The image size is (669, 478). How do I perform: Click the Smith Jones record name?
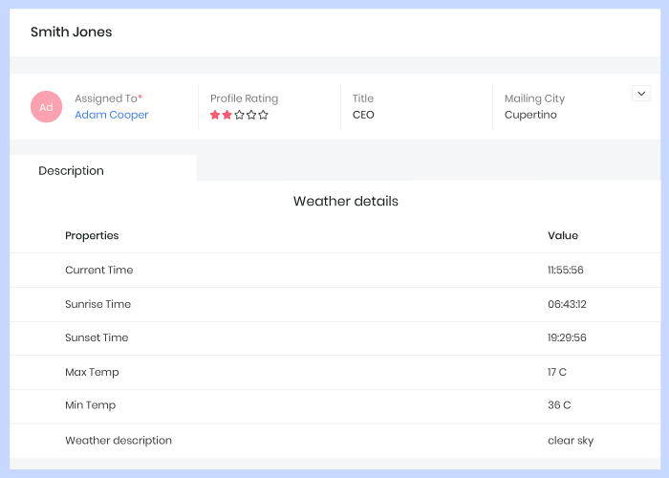(x=72, y=33)
